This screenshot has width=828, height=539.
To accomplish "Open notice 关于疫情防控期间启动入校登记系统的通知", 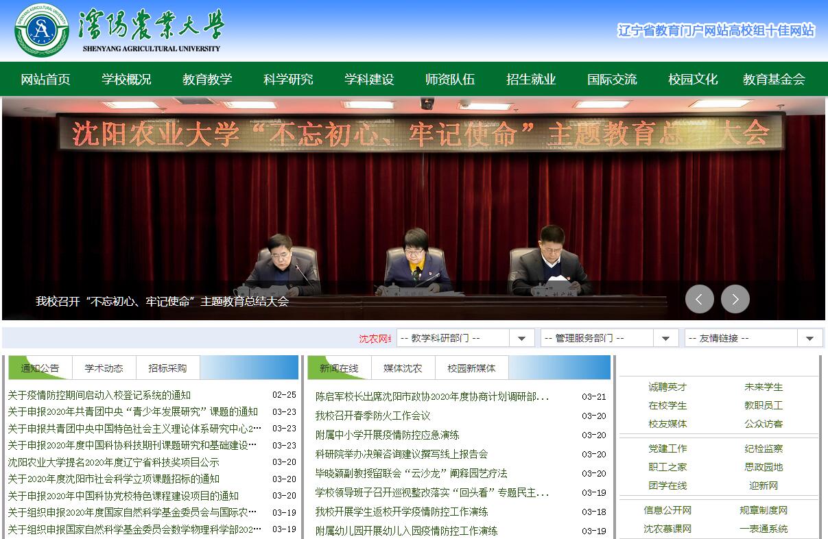I will pos(99,395).
